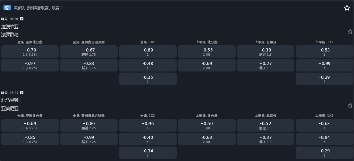Select the +0.79 Asian handicap odds
Viewport: 354px width, 161px height.
coord(30,51)
